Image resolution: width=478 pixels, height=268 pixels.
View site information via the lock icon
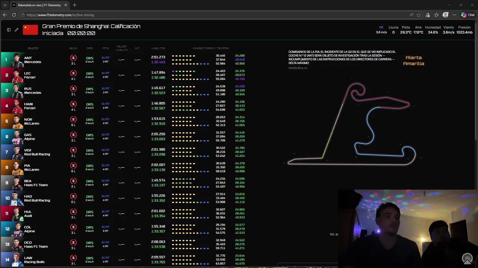pyautogui.click(x=23, y=15)
